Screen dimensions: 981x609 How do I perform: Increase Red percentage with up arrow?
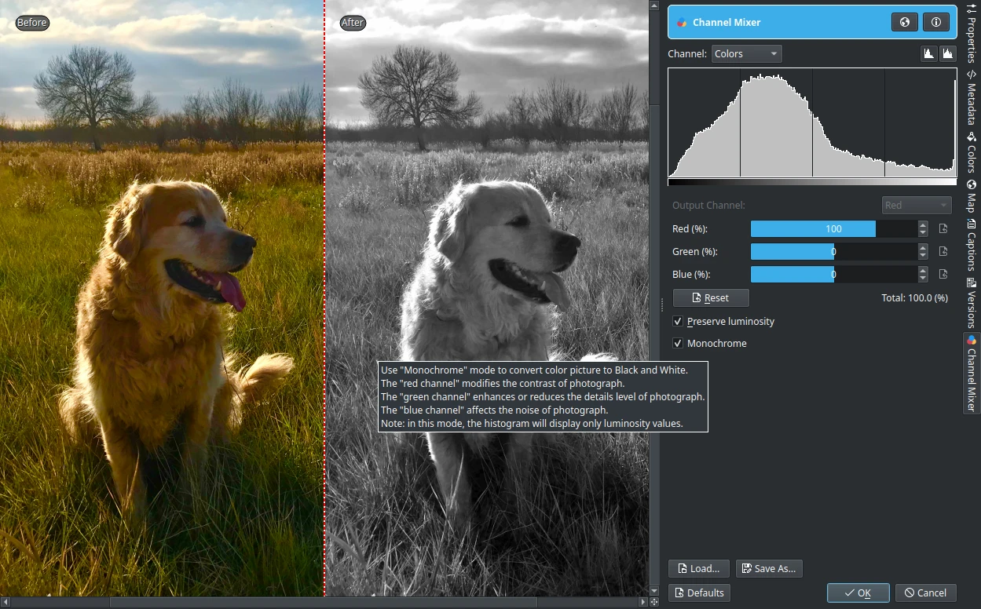point(923,225)
